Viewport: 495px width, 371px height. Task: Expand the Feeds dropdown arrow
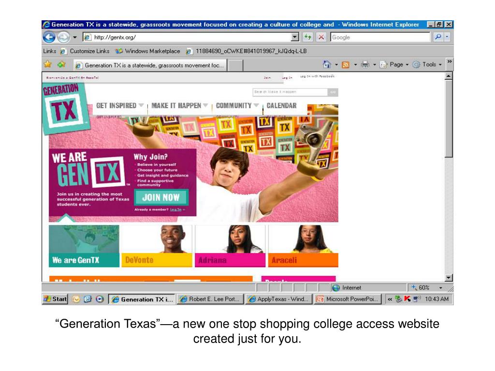[x=355, y=65]
